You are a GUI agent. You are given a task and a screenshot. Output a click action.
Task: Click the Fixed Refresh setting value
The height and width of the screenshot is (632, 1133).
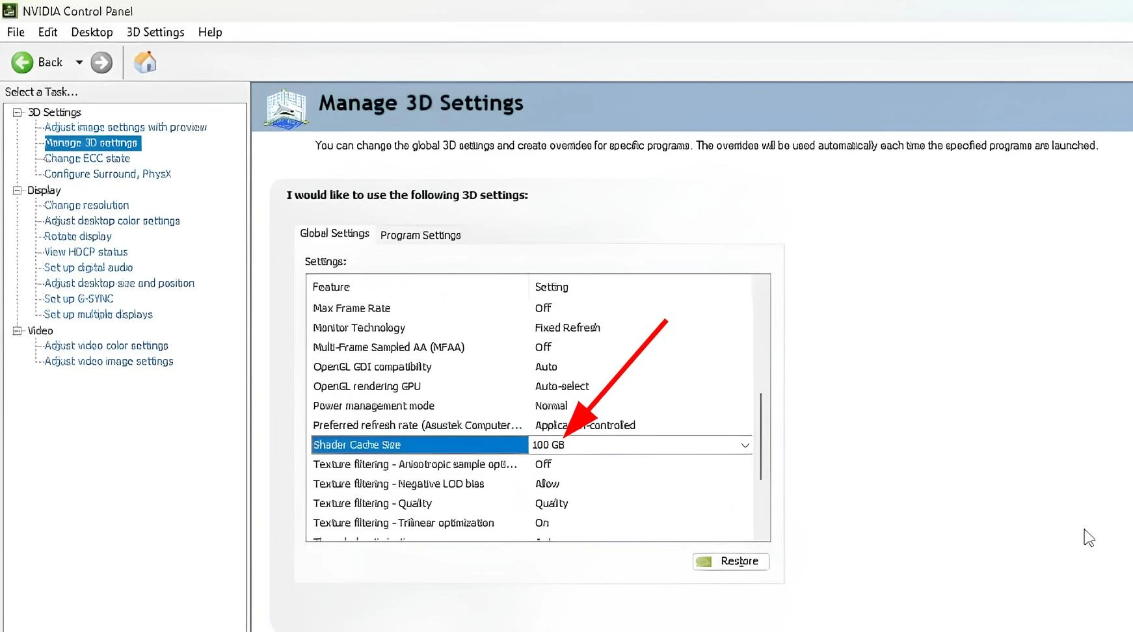568,328
